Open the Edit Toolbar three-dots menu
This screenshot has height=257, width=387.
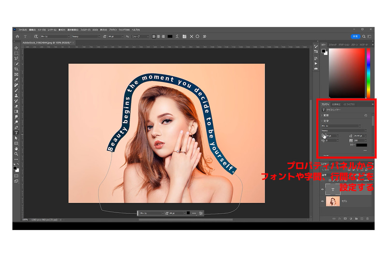coord(16,160)
